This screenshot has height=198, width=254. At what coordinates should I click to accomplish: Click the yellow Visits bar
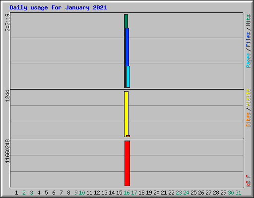click(126, 114)
